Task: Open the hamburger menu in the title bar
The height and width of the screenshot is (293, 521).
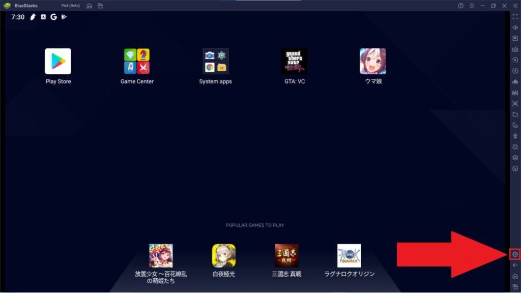Action: [472, 6]
